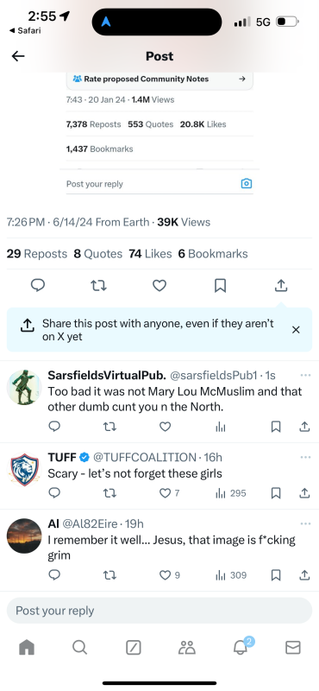Viewport: 319px width, 691px height.
Task: Open more options on Al82Eire reply
Action: (305, 523)
